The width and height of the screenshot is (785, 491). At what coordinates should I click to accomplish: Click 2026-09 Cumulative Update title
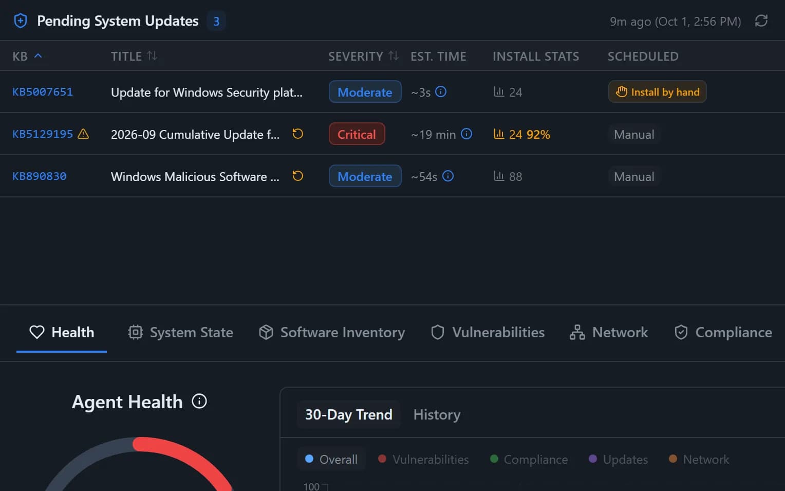coord(195,134)
